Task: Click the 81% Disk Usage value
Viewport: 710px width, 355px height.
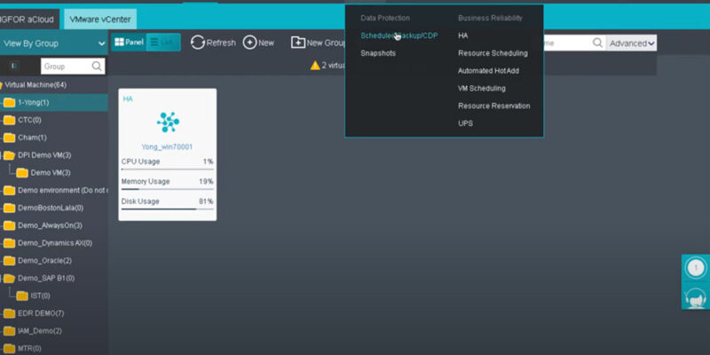Action: pos(206,201)
